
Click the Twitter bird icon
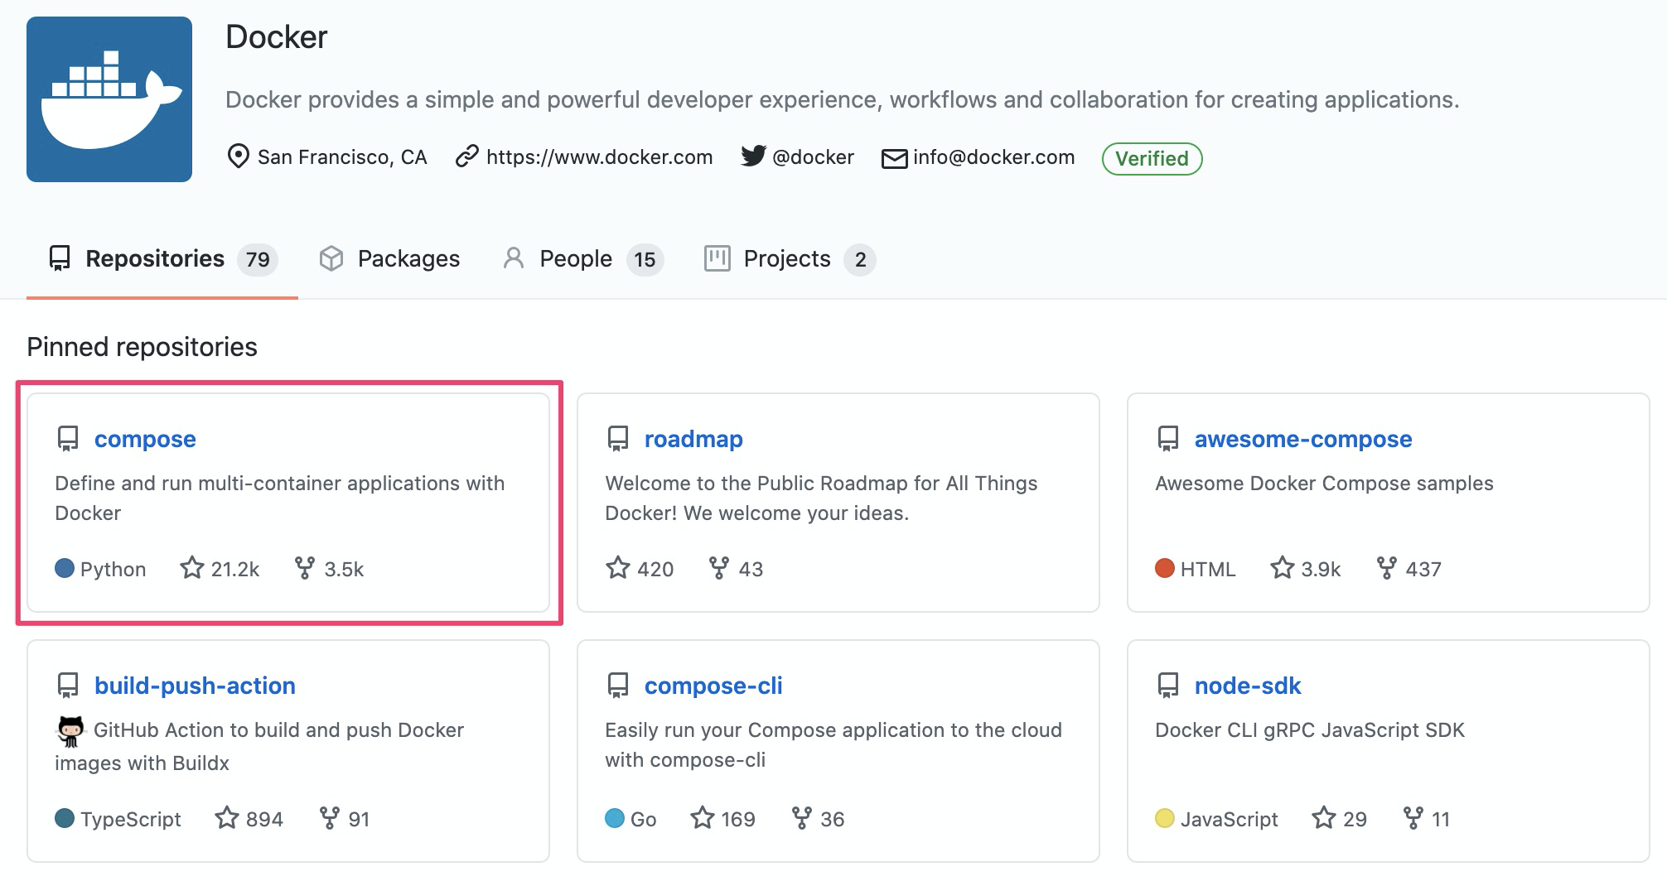(753, 156)
